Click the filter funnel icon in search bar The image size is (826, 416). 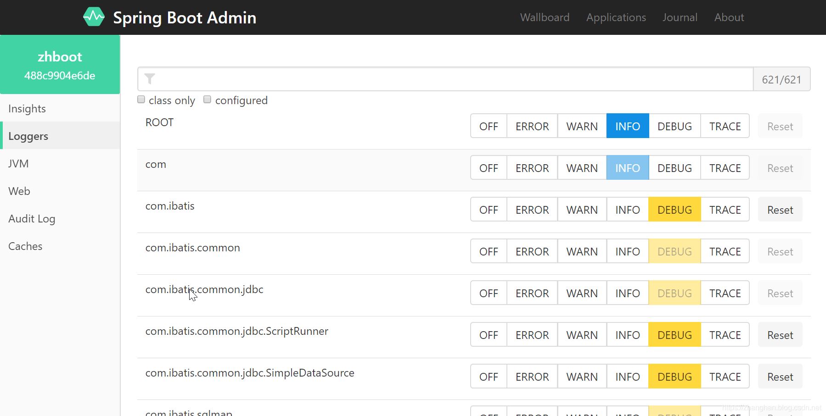pos(149,78)
